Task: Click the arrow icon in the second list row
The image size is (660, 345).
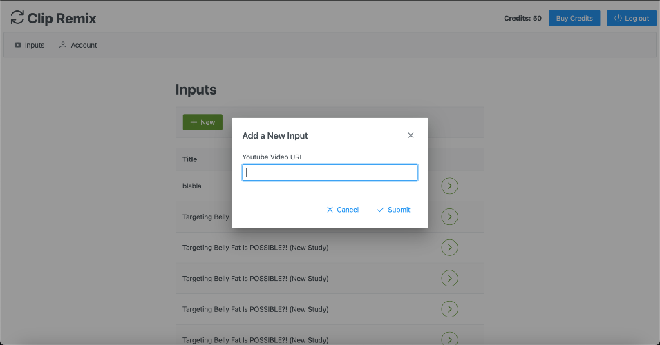Action: click(449, 217)
